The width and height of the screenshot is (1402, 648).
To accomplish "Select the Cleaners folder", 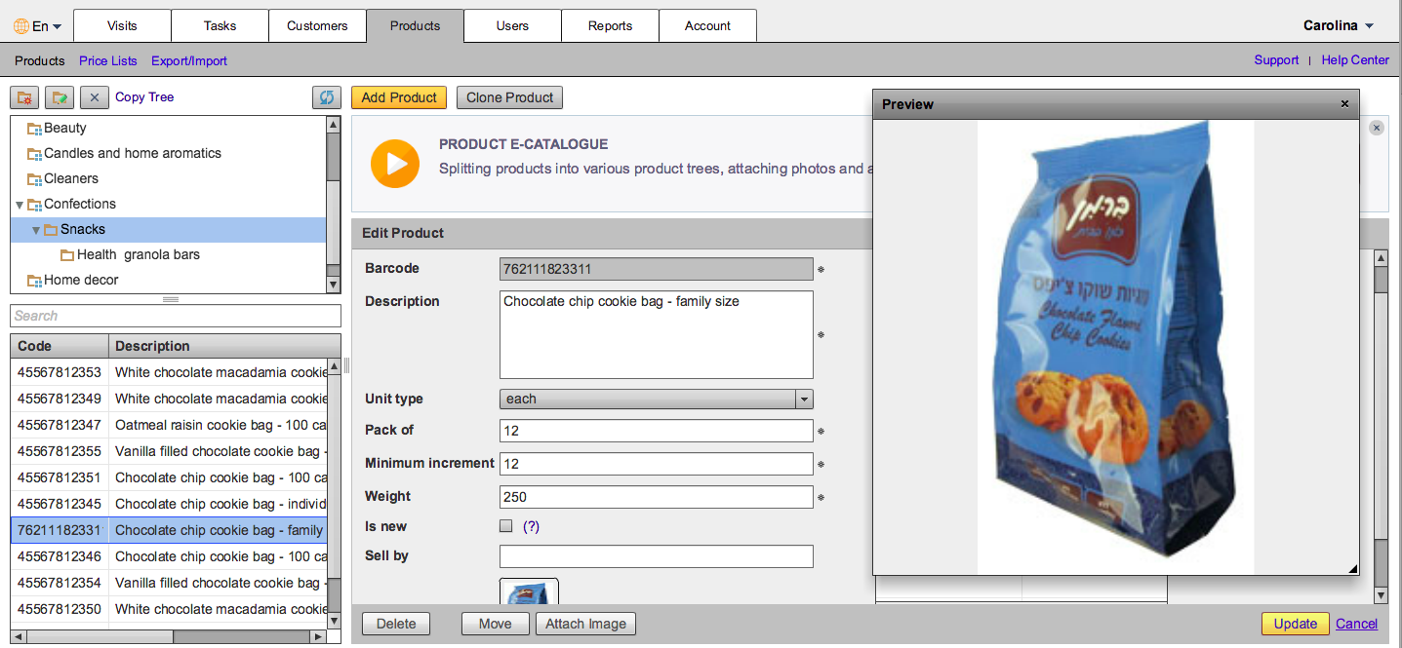I will (x=70, y=179).
